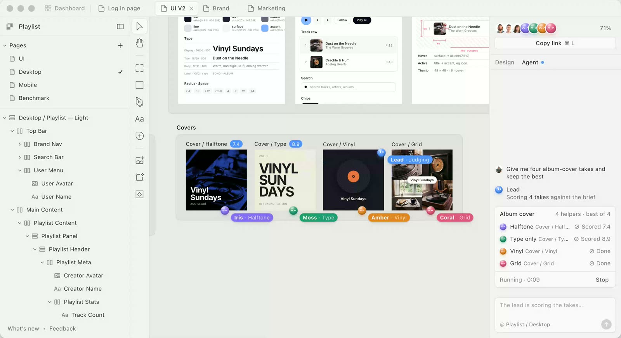Screen dimensions: 621x338
Task: Click the circled plus insert tool
Action: [x=139, y=136]
